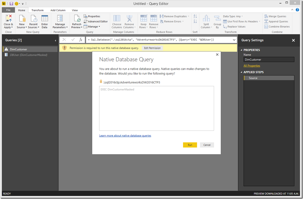Select the DBUser (DimCustomerMasked) query
The height and width of the screenshot is (199, 303).
pos(30,55)
